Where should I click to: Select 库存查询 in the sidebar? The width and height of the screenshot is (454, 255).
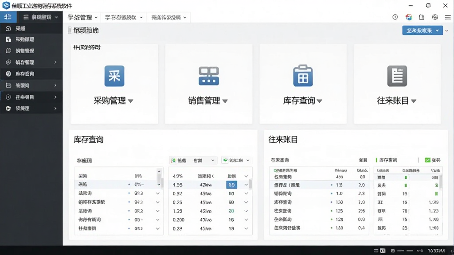click(31, 74)
